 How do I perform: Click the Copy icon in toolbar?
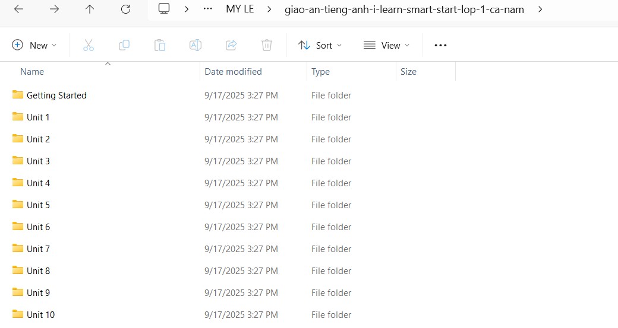click(x=124, y=45)
